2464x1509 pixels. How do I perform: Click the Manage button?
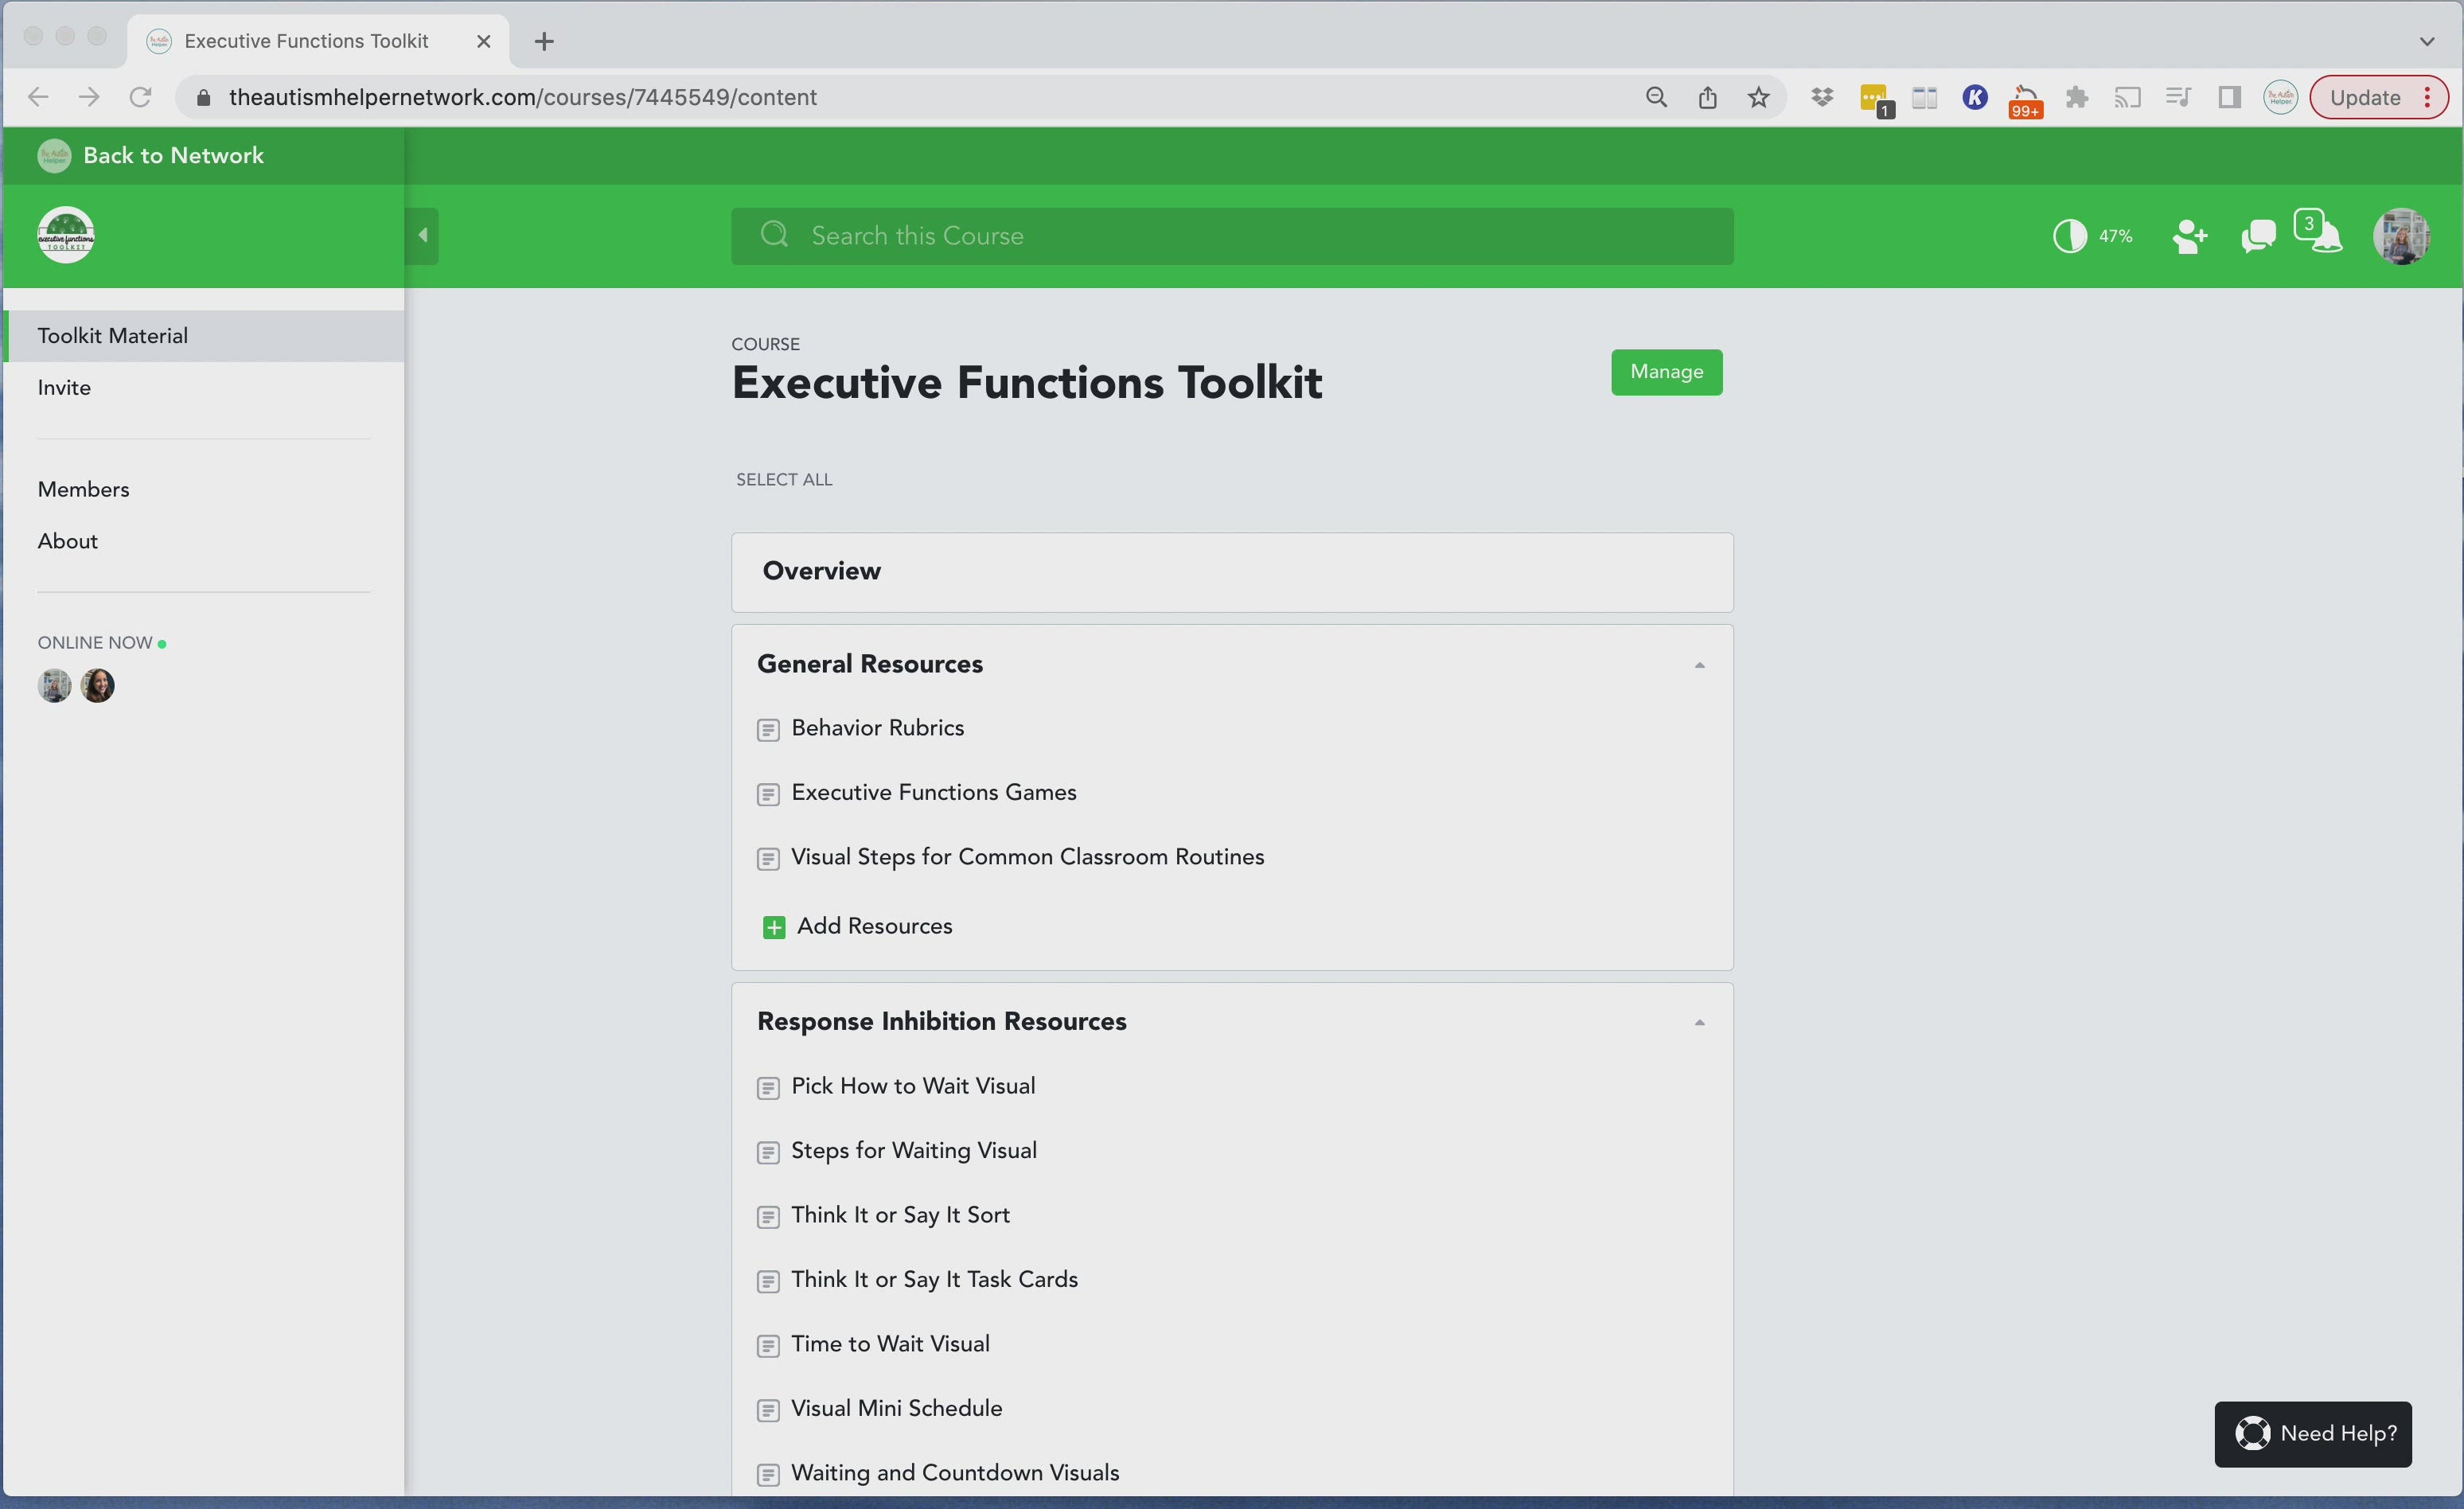point(1665,372)
